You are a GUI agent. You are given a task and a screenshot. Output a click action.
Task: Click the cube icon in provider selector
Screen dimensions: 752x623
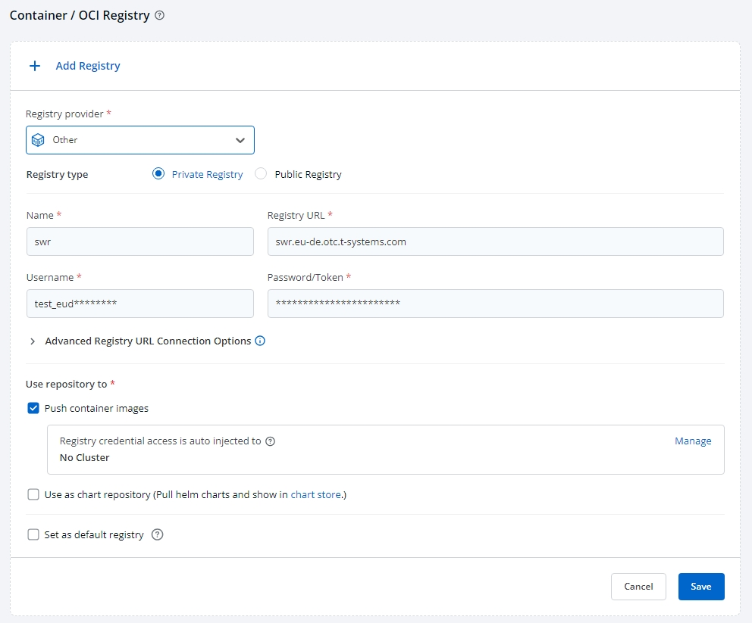point(38,139)
